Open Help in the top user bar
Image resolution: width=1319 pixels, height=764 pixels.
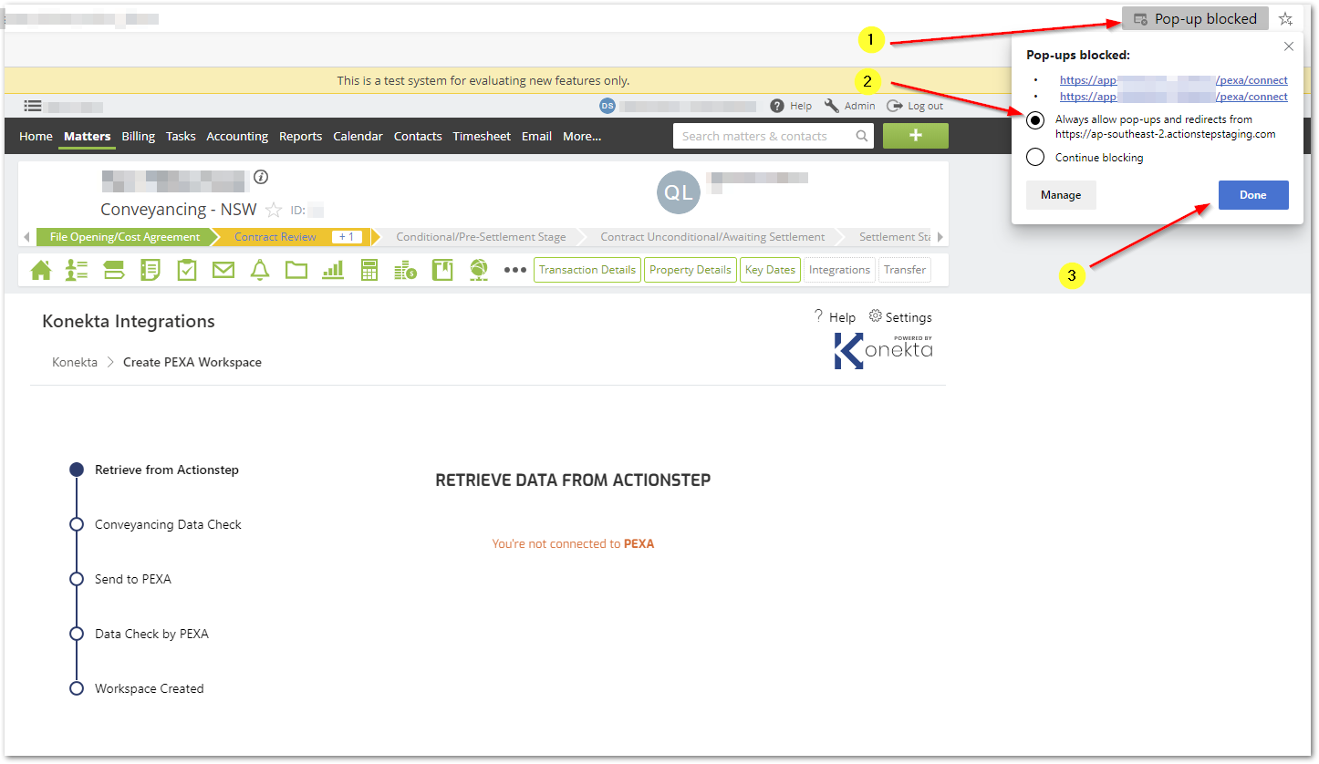tap(791, 106)
